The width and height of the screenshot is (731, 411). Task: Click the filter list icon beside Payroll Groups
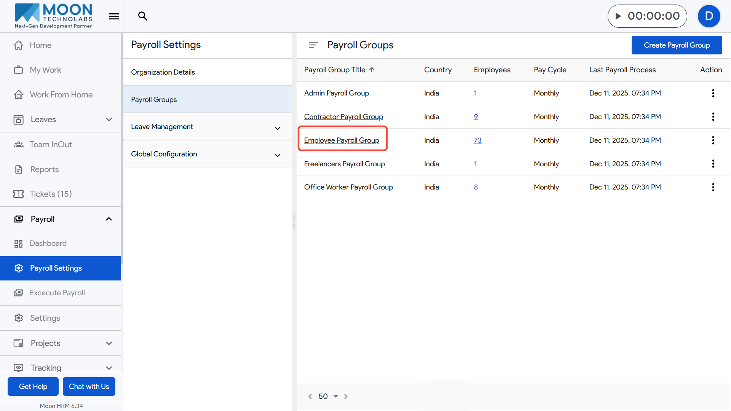click(313, 45)
